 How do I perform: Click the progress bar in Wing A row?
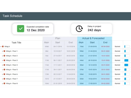click(x=127, y=47)
